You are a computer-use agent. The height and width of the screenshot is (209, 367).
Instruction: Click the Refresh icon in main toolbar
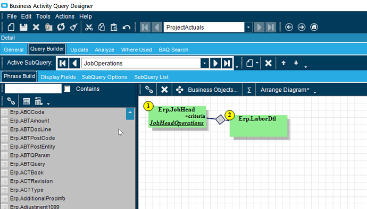[61, 28]
